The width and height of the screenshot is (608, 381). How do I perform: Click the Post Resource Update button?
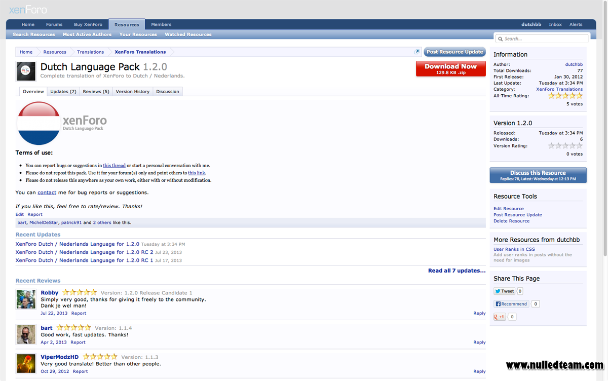(454, 52)
